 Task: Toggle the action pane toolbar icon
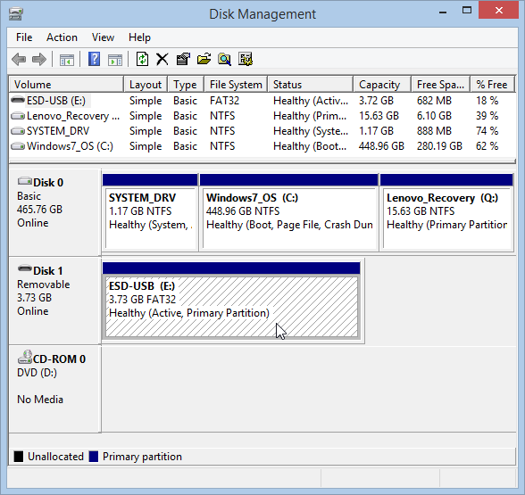click(x=115, y=60)
